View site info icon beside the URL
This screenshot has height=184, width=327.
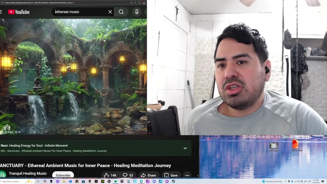coord(3,3)
